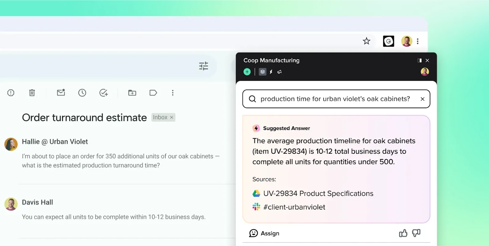Image resolution: width=489 pixels, height=246 pixels.
Task: Report spam with the exclamation icon
Action: pyautogui.click(x=11, y=93)
